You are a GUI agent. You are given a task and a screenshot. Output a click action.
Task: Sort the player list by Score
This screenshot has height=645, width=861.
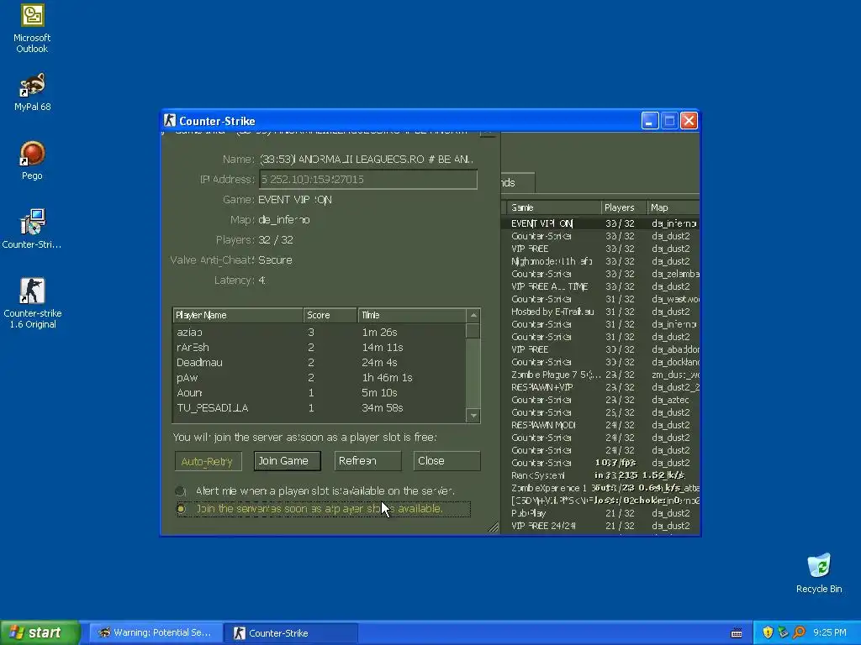click(330, 316)
